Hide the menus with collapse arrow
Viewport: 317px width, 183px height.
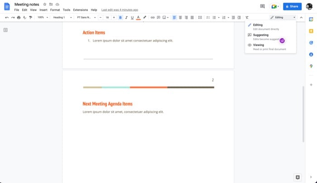[x=301, y=18]
